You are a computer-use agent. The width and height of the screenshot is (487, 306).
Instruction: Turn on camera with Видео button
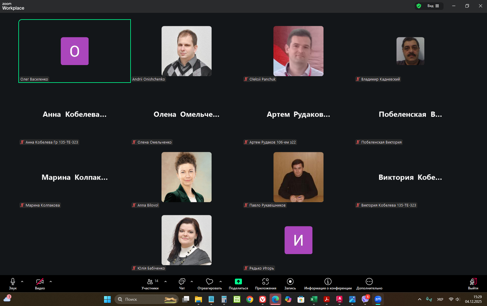click(x=40, y=284)
